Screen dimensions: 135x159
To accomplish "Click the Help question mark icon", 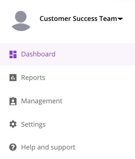I will coord(13,147).
